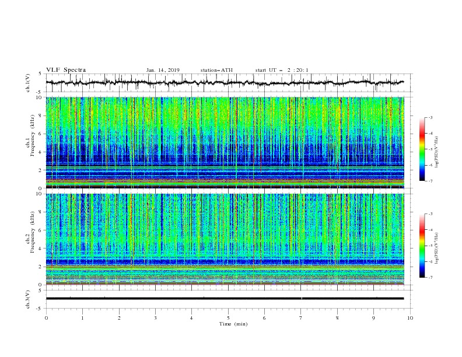Click the '-5' tick on ch.1 color bar

pyautogui.click(x=430, y=149)
